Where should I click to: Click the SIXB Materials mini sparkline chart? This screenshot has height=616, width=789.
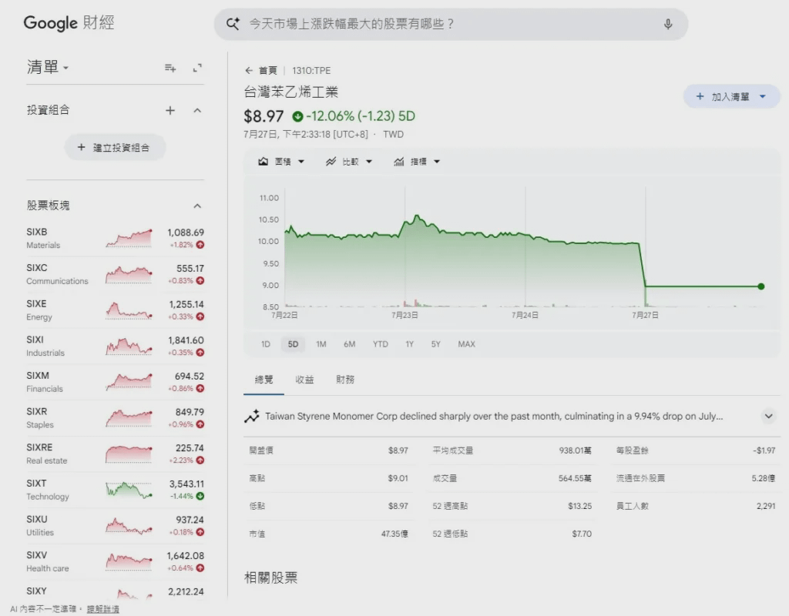point(129,239)
